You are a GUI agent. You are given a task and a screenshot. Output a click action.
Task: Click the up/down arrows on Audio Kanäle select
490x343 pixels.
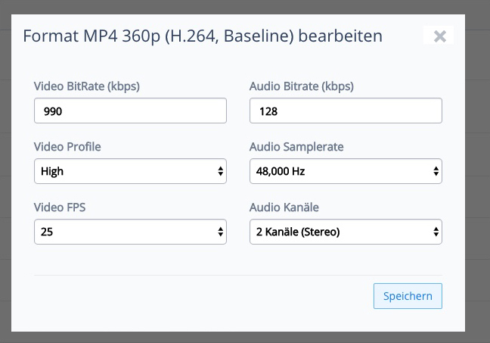(x=436, y=232)
